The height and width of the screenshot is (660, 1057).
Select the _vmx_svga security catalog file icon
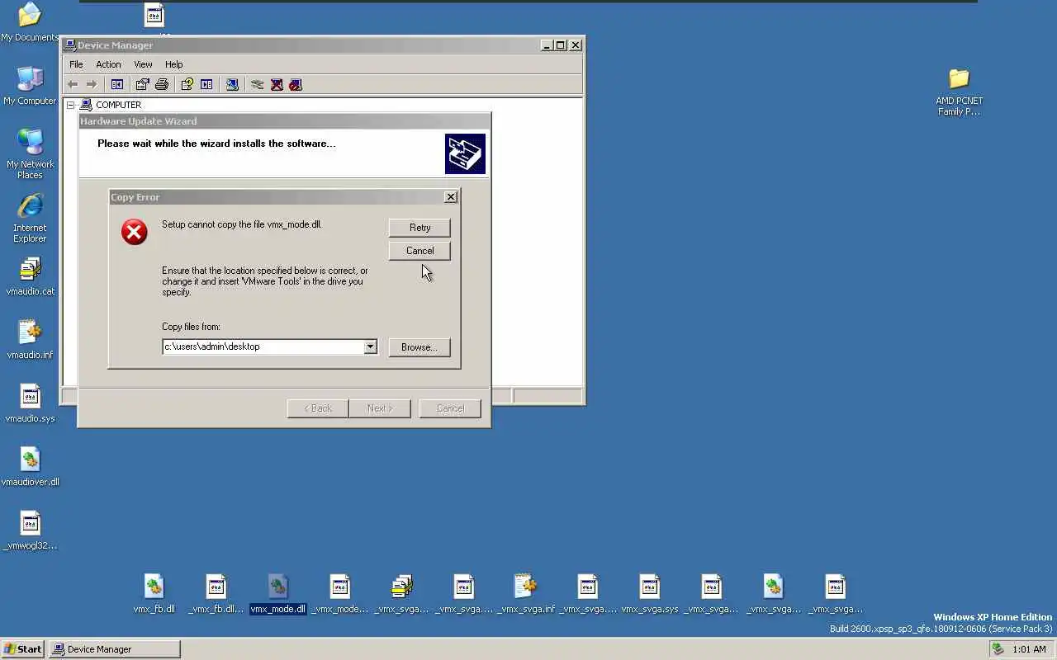point(402,594)
